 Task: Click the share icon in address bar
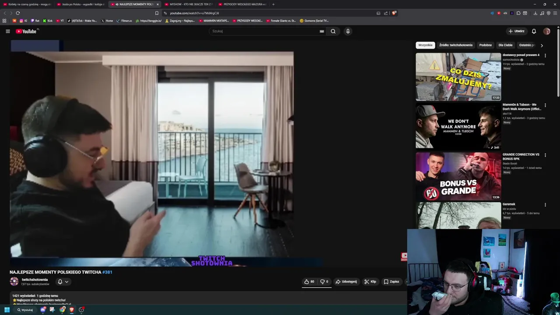tap(386, 13)
